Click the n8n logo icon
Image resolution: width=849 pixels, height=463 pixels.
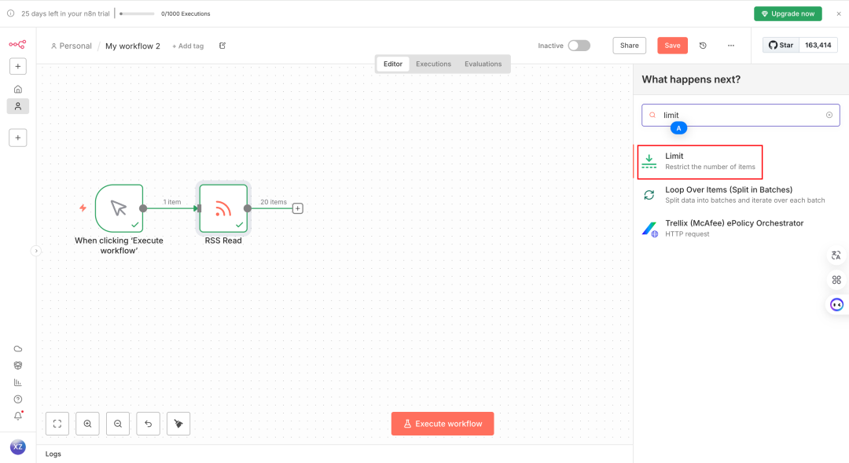coord(17,44)
